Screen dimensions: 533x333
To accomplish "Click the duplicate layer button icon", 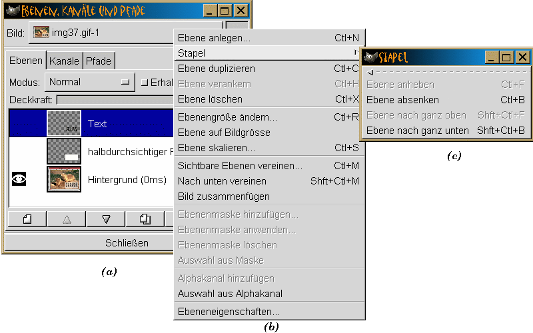I will click(x=145, y=219).
